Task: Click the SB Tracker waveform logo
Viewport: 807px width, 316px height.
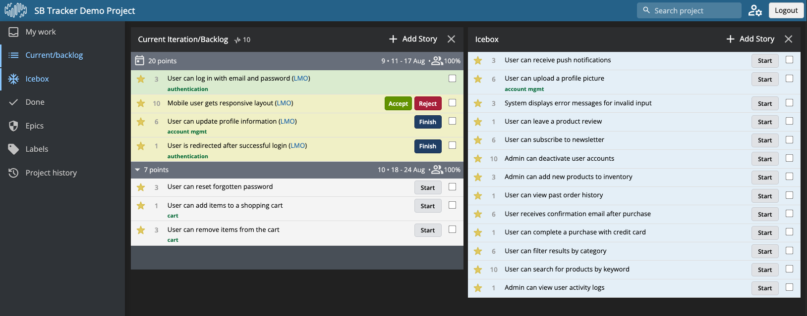Action: 16,10
